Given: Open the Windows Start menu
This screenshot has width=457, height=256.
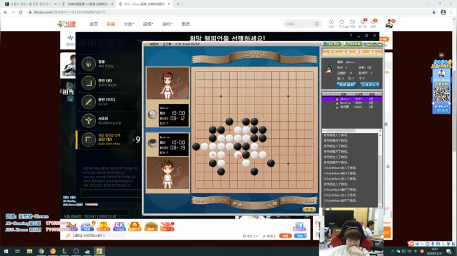Looking at the screenshot, I should 6,251.
